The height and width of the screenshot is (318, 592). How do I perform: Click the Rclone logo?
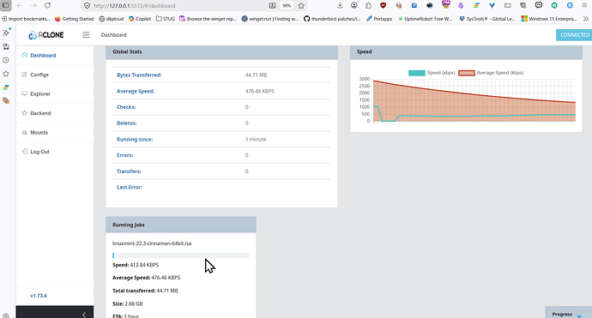pyautogui.click(x=46, y=35)
